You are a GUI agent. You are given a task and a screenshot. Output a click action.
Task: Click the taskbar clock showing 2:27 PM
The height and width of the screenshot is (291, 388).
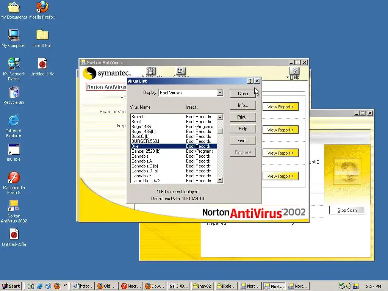coord(373,286)
